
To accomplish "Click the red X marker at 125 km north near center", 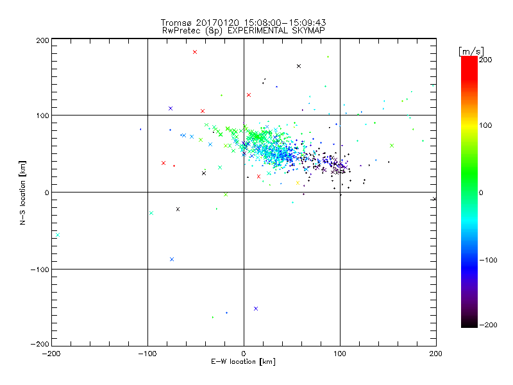I will click(x=249, y=95).
